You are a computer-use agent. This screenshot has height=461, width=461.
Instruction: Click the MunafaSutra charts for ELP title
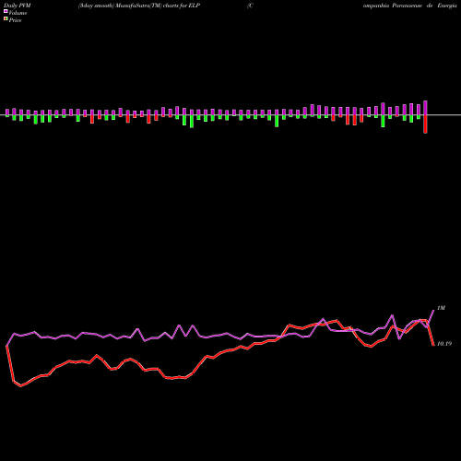click(x=139, y=6)
